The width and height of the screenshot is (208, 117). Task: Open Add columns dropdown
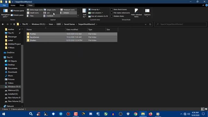[96, 13]
